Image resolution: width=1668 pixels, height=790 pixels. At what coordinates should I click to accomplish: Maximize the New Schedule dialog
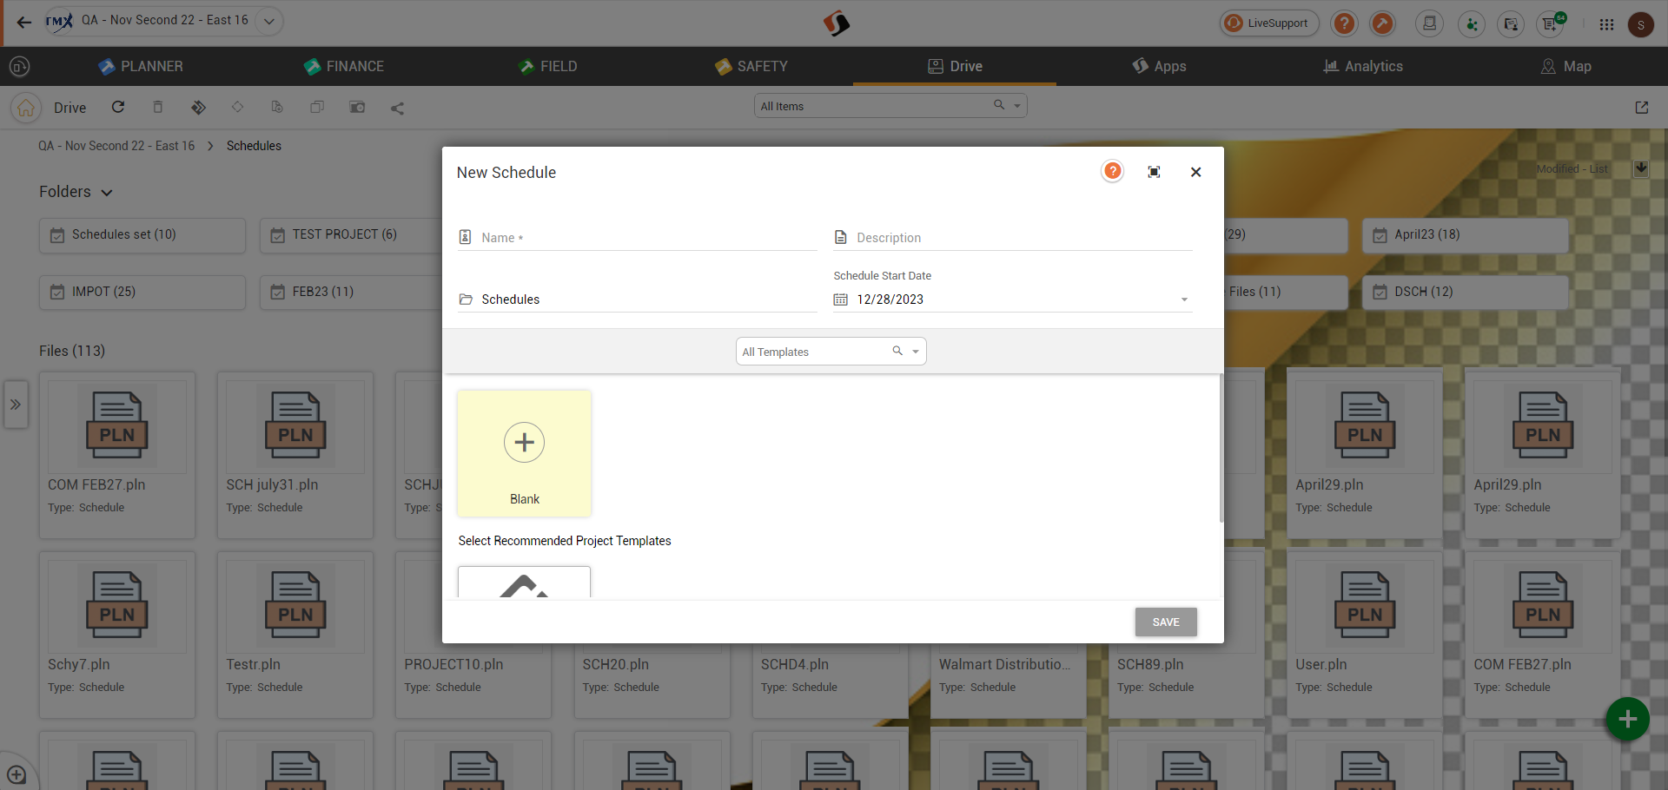coord(1154,172)
